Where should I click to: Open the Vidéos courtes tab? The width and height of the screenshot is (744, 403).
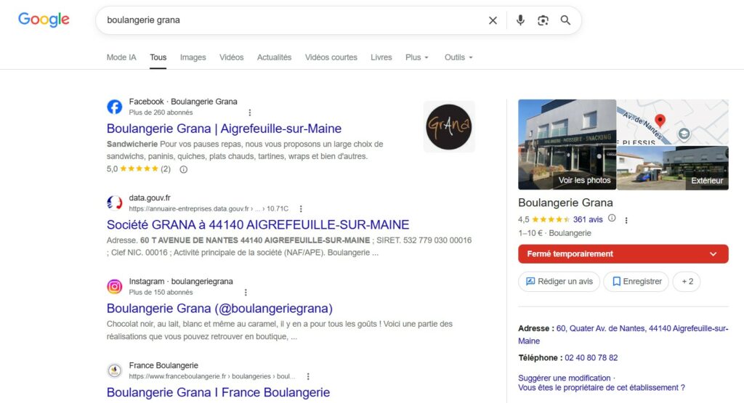tap(331, 57)
